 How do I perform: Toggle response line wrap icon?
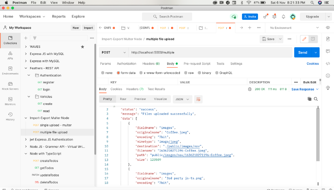[198, 99]
